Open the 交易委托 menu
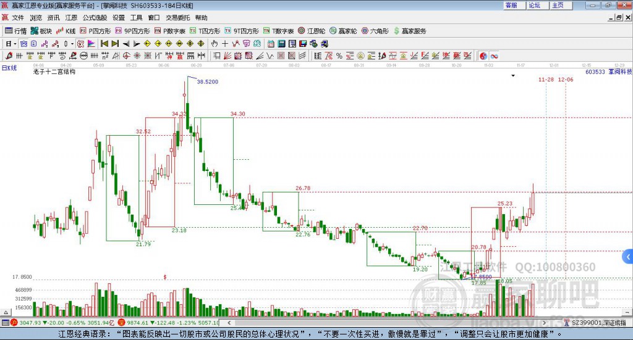 click(x=177, y=18)
